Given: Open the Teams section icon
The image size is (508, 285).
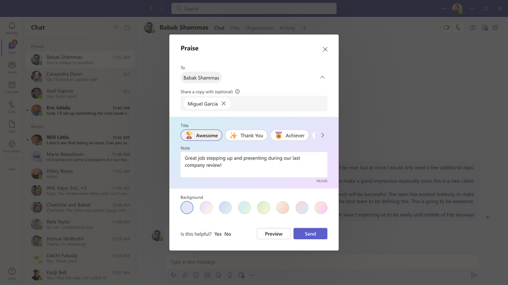Looking at the screenshot, I should (12, 67).
